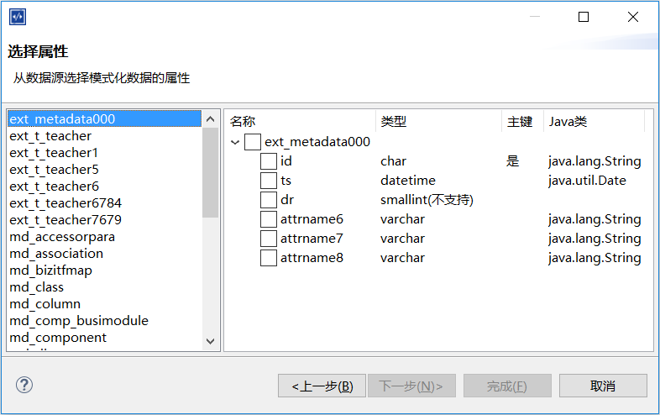
Task: Maximize the wizard dialog window
Action: click(584, 17)
